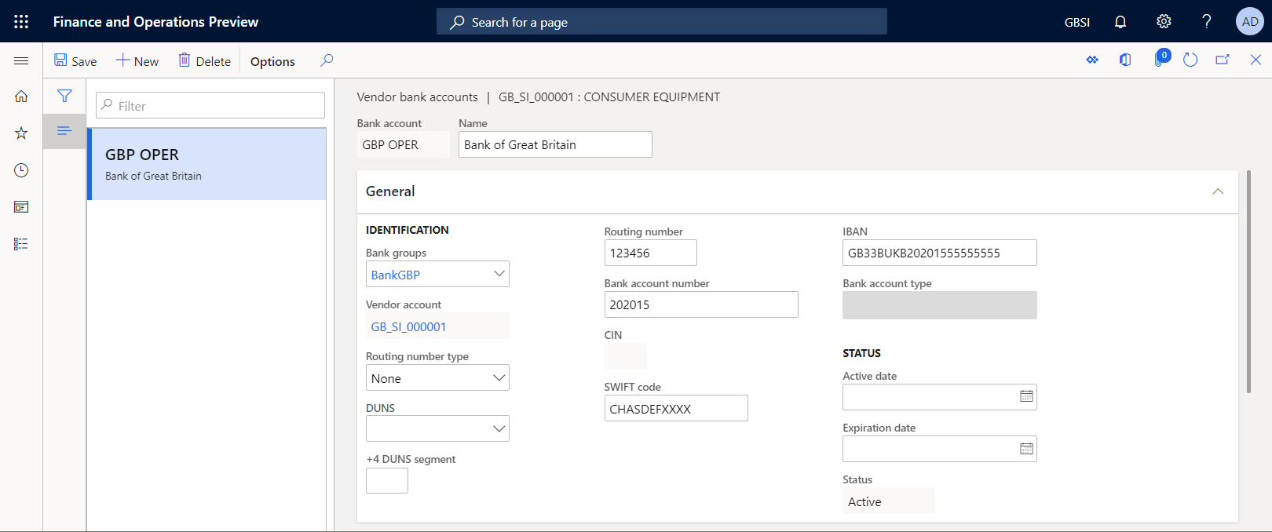Click the General section heading
The height and width of the screenshot is (532, 1272).
(390, 191)
